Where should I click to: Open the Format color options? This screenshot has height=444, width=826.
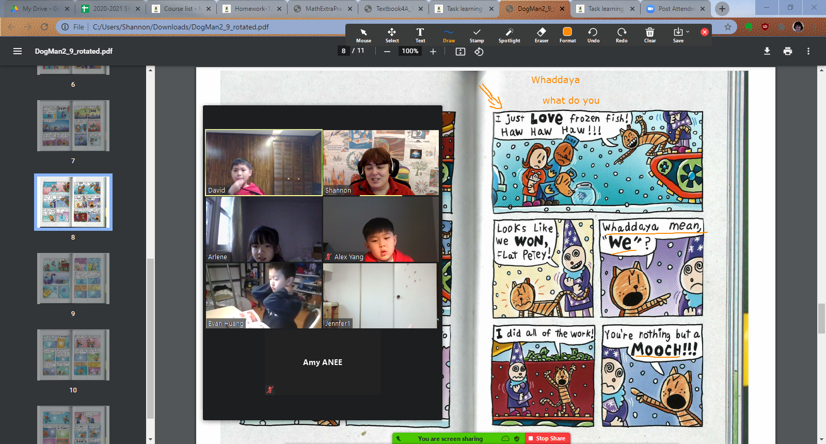567,35
